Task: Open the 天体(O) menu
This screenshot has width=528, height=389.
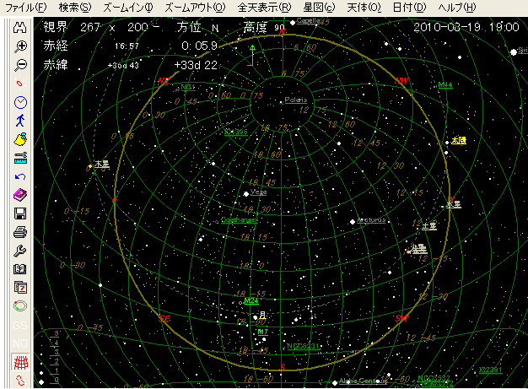Action: click(x=364, y=8)
